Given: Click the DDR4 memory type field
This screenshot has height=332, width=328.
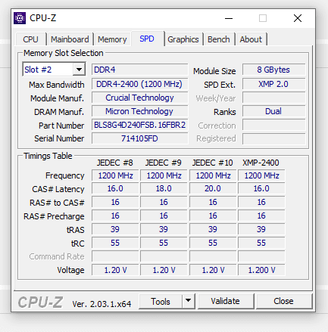Looking at the screenshot, I should pyautogui.click(x=140, y=70).
